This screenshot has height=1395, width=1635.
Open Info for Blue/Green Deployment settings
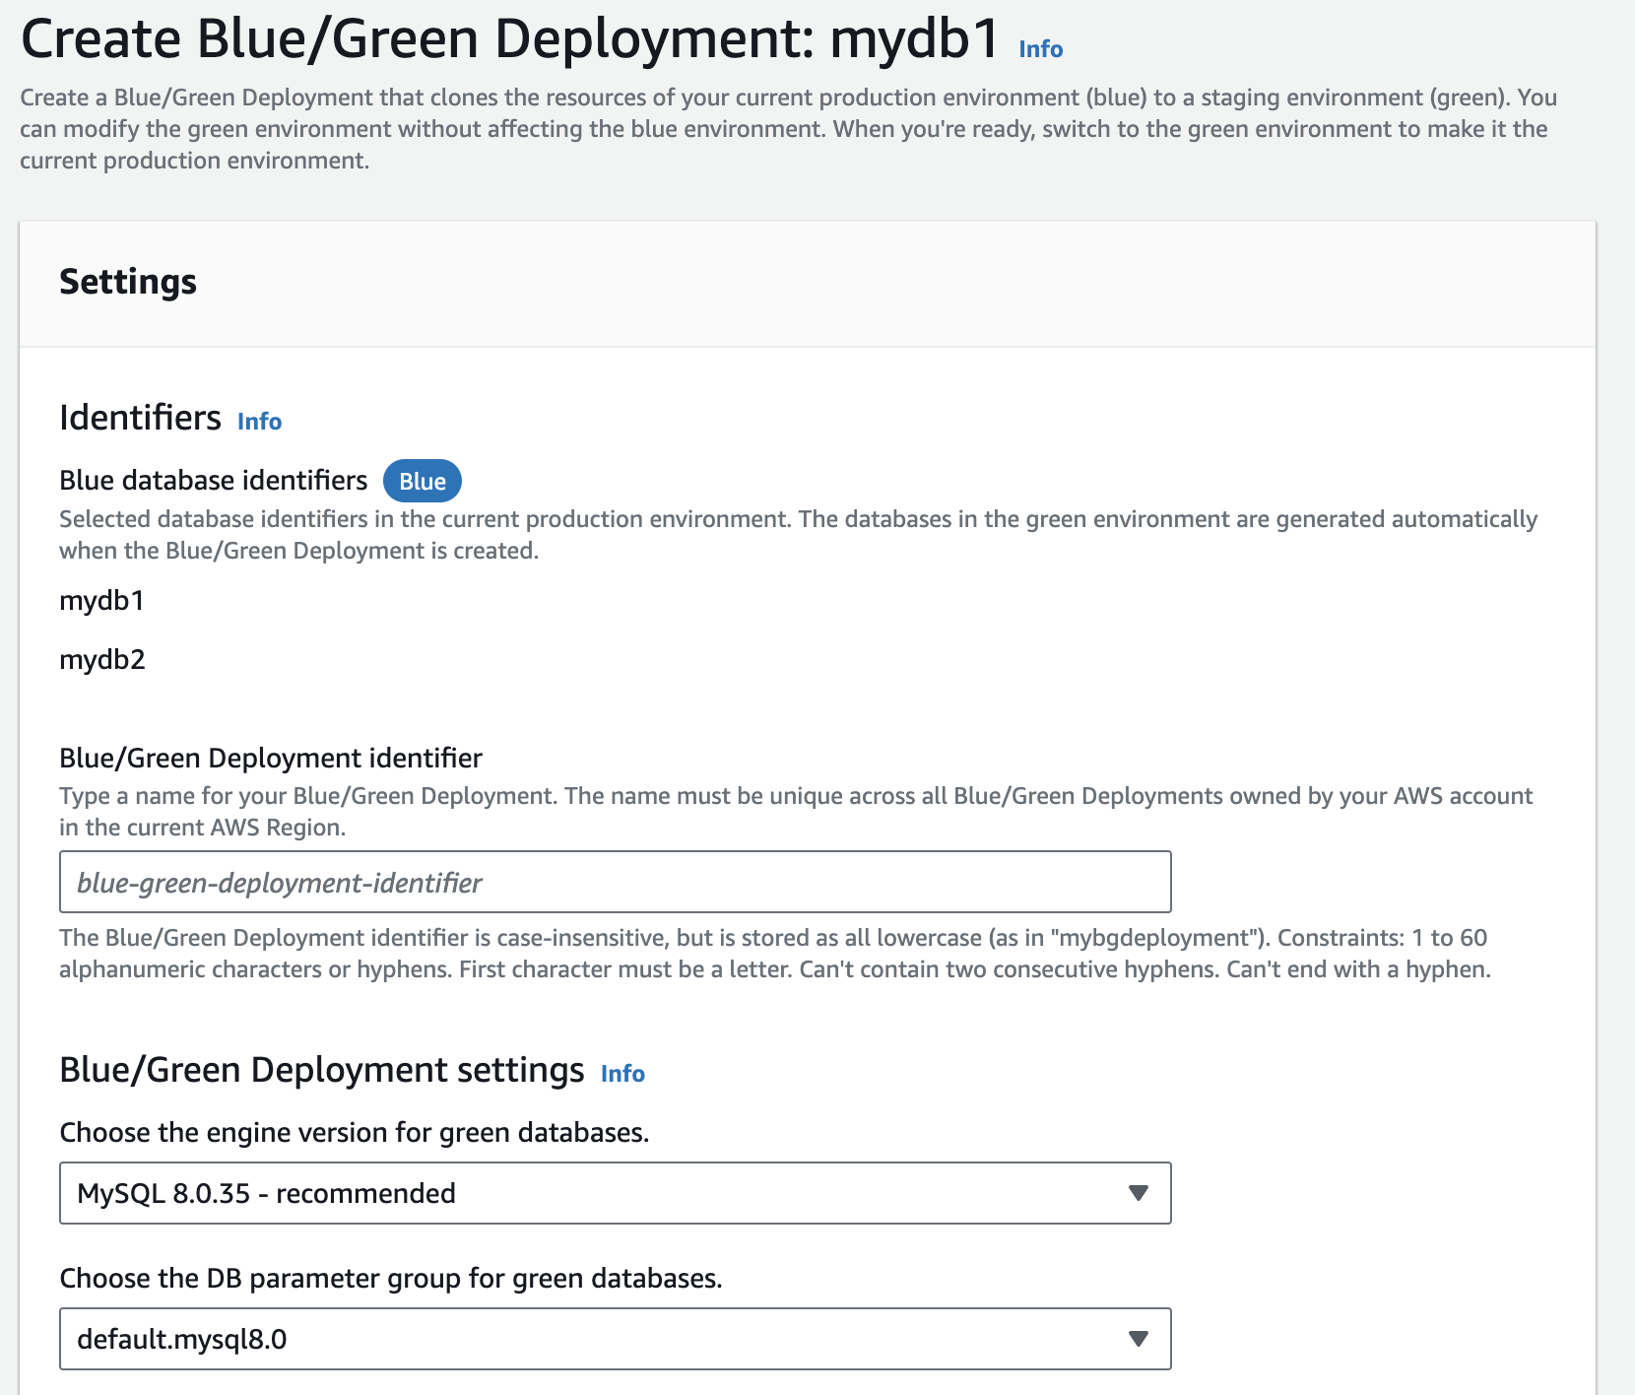(x=622, y=1073)
